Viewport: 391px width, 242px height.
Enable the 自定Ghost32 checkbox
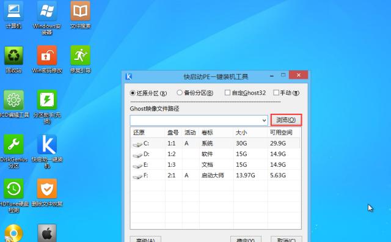click(227, 92)
